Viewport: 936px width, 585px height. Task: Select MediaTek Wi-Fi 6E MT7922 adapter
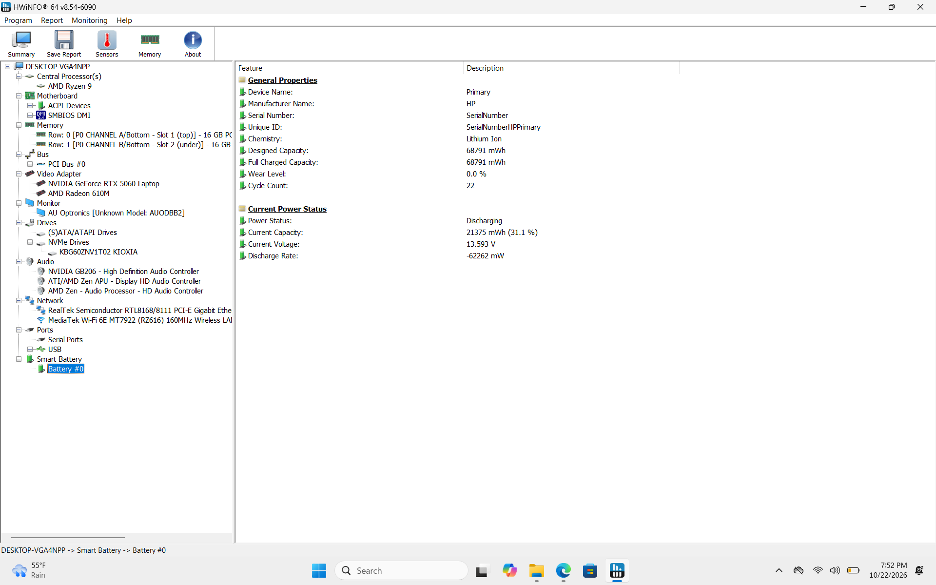tap(140, 320)
